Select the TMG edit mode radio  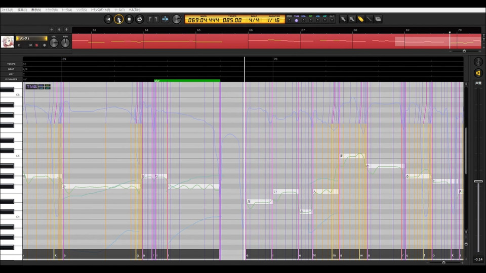coord(296,20)
